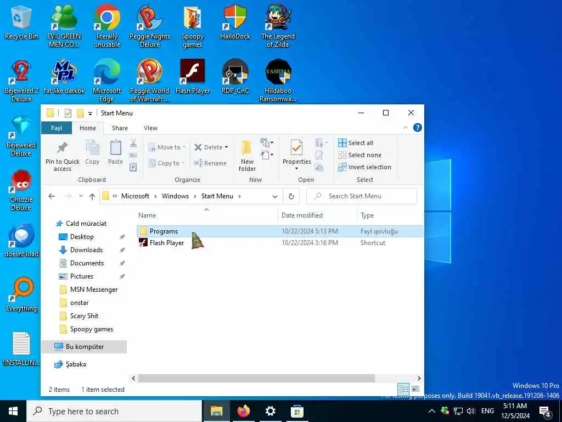562x422 pixels.
Task: Open RDP_CnC desktop shortcut
Action: pyautogui.click(x=235, y=77)
